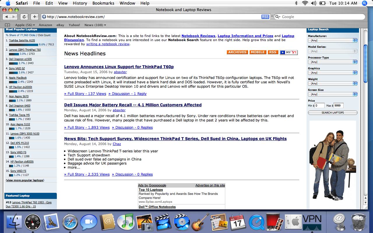The height and width of the screenshot is (233, 373).
Task: Open the eBay bookmark
Action: pos(60,25)
